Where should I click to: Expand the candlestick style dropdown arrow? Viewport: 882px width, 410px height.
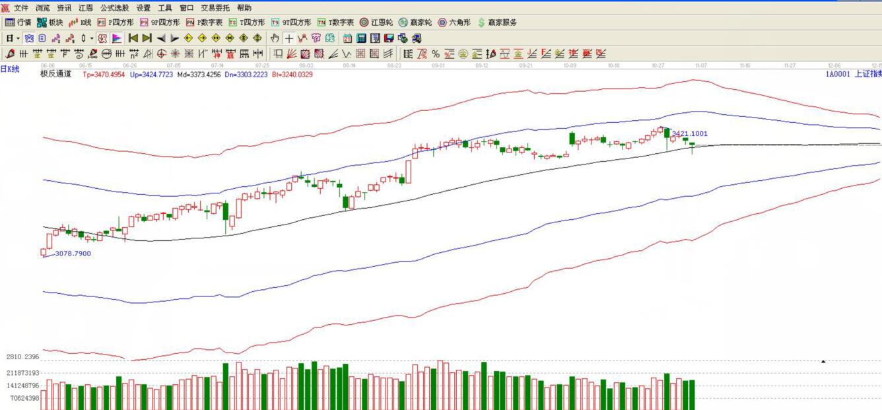[x=92, y=38]
